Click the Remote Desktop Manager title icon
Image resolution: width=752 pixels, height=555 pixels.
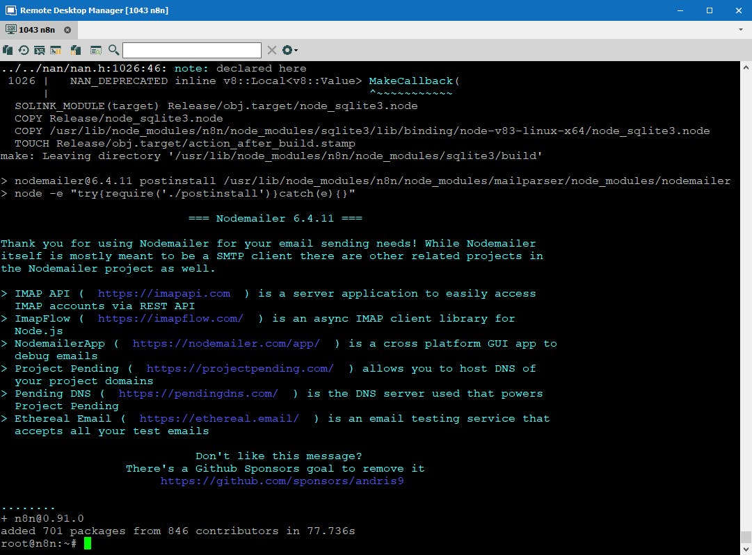coord(10,10)
